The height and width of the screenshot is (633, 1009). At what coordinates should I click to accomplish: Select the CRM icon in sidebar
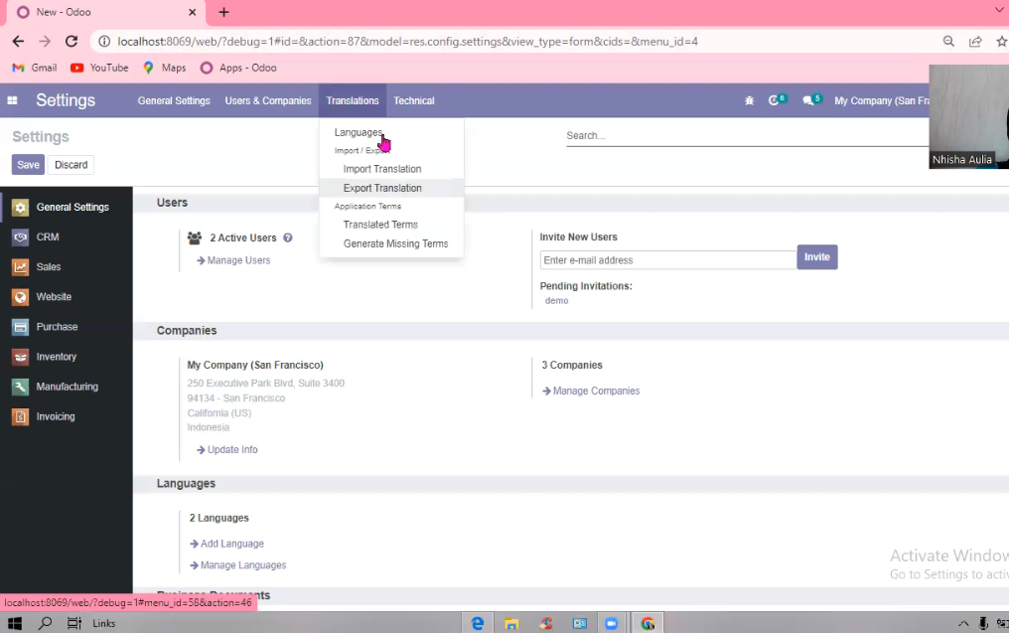21,237
